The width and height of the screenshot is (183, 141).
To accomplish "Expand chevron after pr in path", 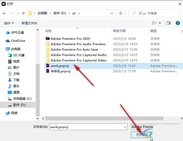I will click(x=79, y=13).
